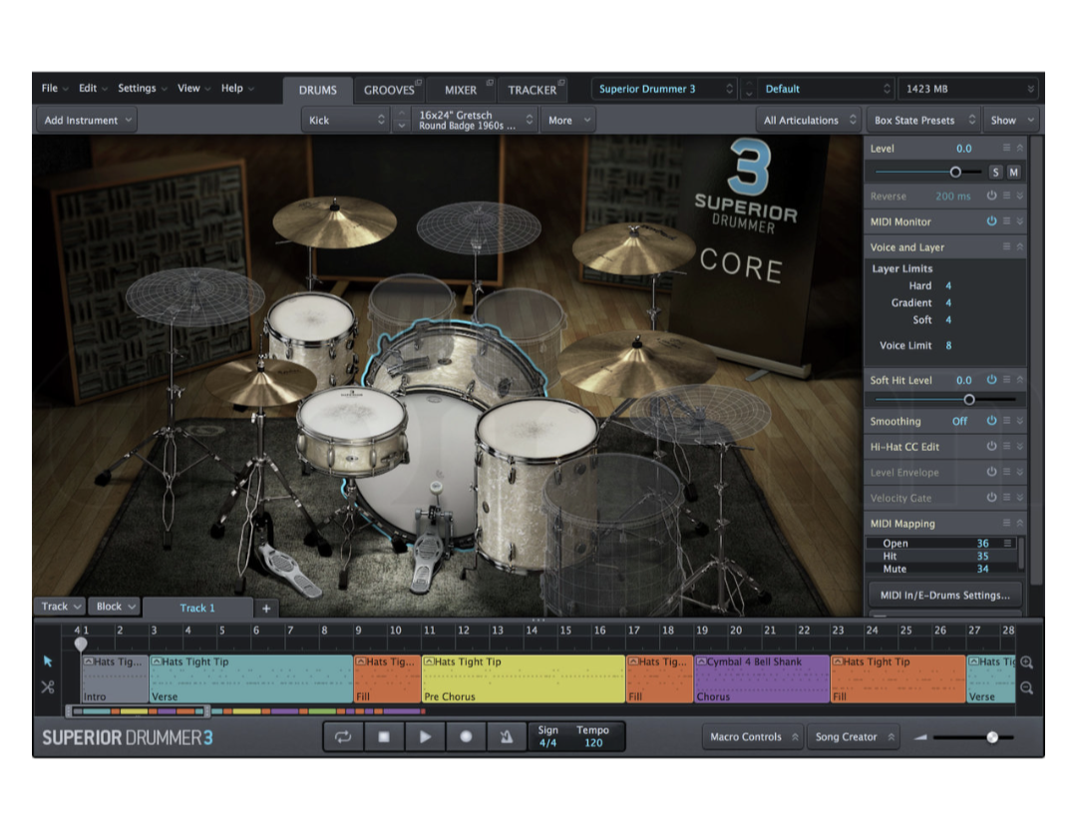Switch to the TRACKER tab
Screen dimensions: 1077x837
click(533, 90)
